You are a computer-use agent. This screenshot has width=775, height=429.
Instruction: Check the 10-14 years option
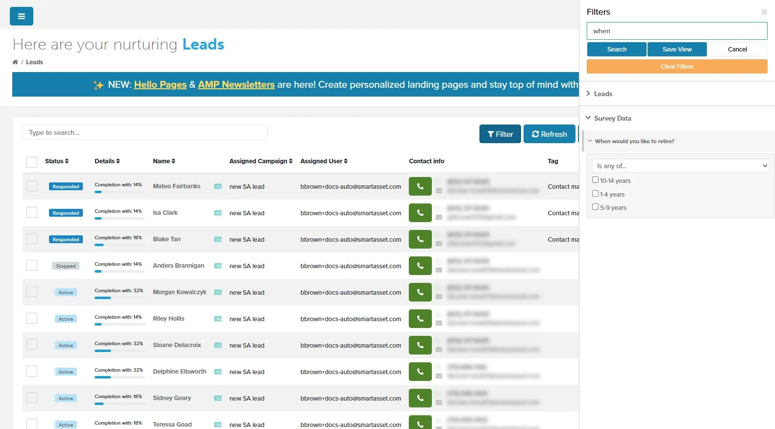pyautogui.click(x=595, y=180)
